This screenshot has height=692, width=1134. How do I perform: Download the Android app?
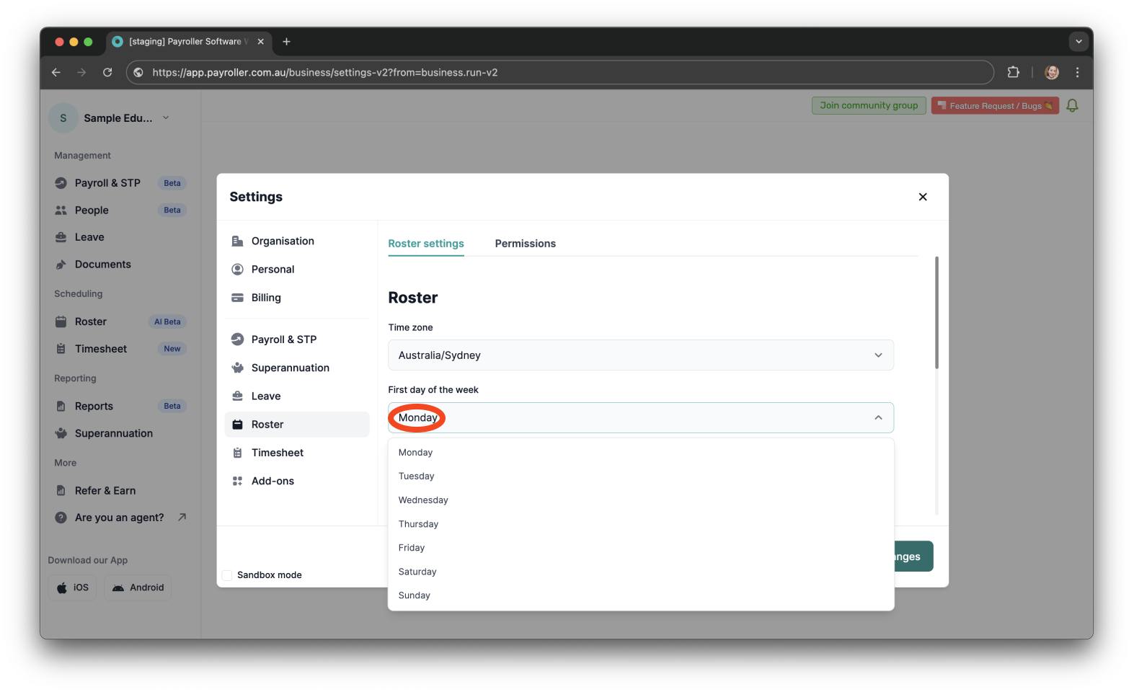click(138, 587)
